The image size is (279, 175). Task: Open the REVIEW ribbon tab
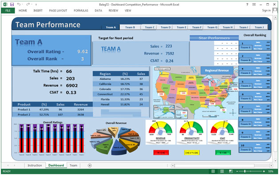[x=113, y=11]
